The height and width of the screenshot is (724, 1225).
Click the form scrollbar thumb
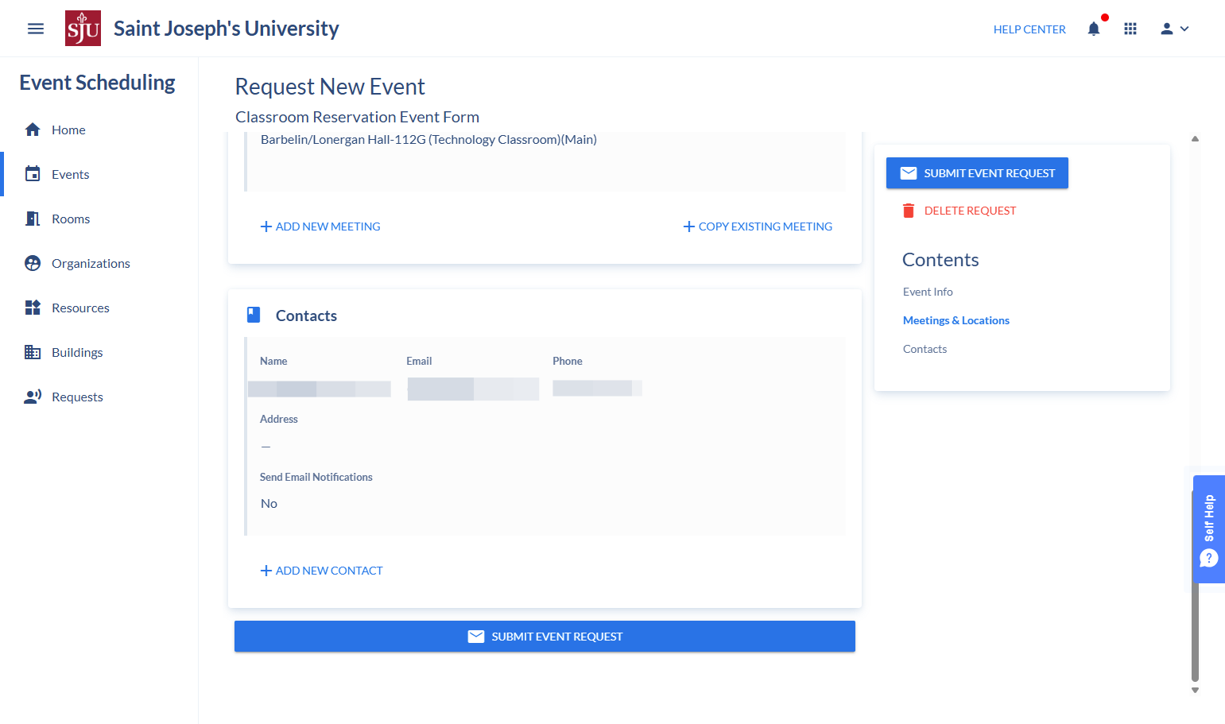(x=1195, y=587)
